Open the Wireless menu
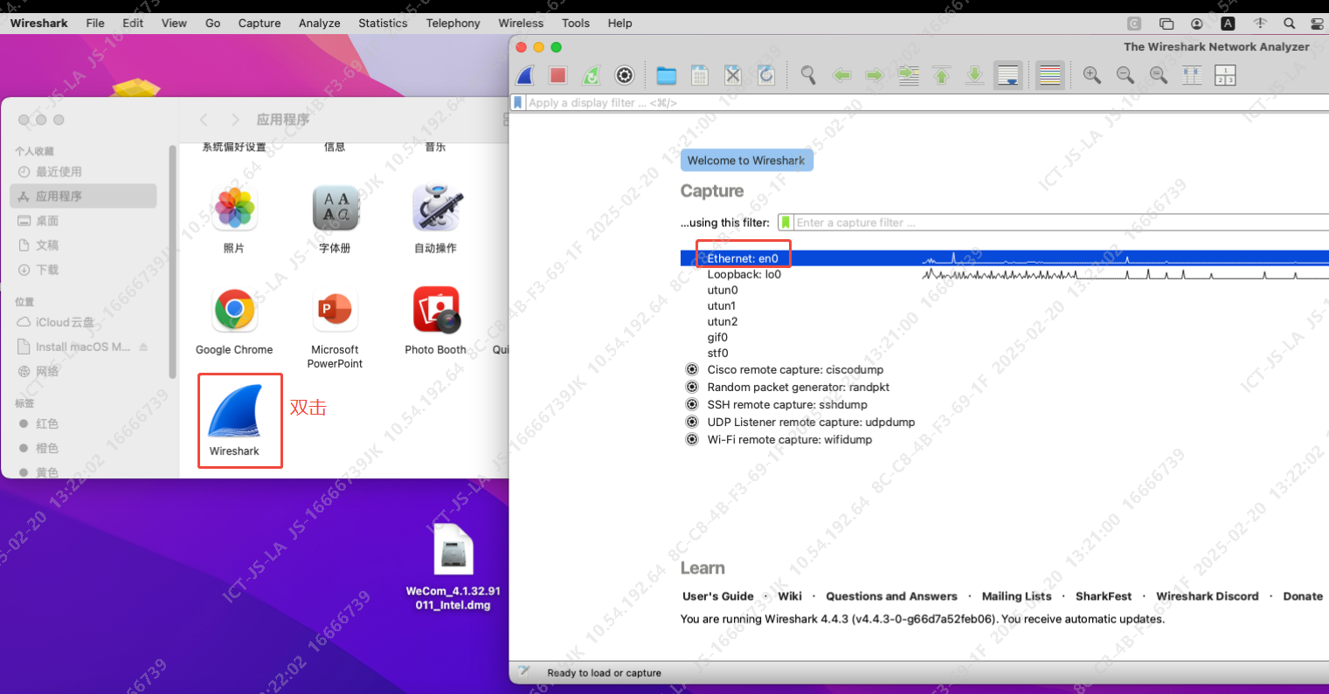Screen dimensions: 1329x694 click(x=521, y=24)
